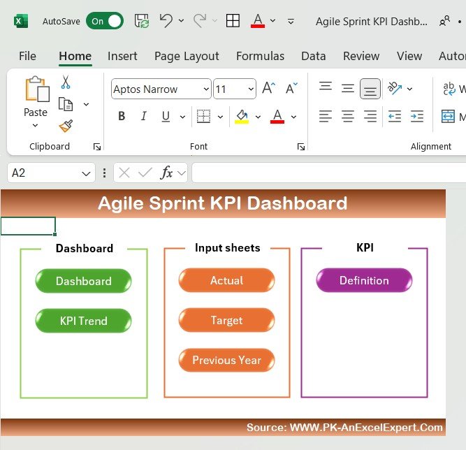Click the Copy icon
The image size is (466, 450).
point(66,104)
